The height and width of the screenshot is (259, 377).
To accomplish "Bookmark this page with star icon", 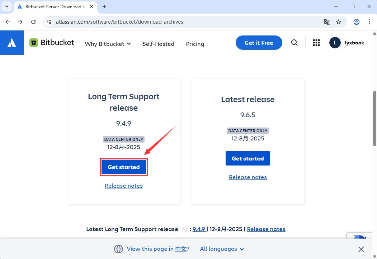I will [339, 22].
